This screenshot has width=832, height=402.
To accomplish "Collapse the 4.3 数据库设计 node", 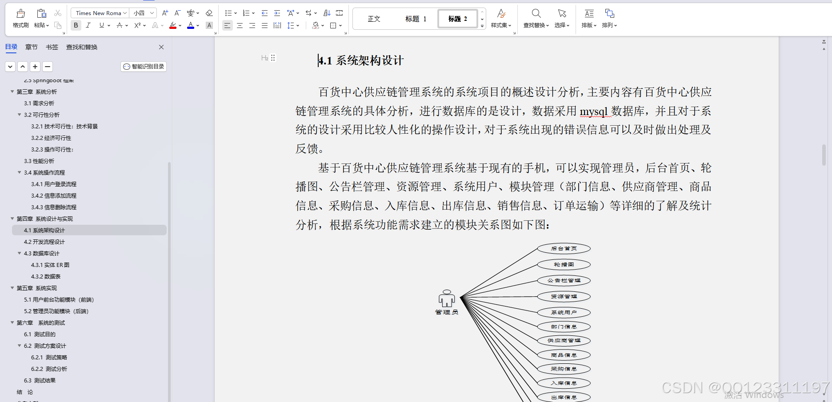I will click(x=20, y=253).
